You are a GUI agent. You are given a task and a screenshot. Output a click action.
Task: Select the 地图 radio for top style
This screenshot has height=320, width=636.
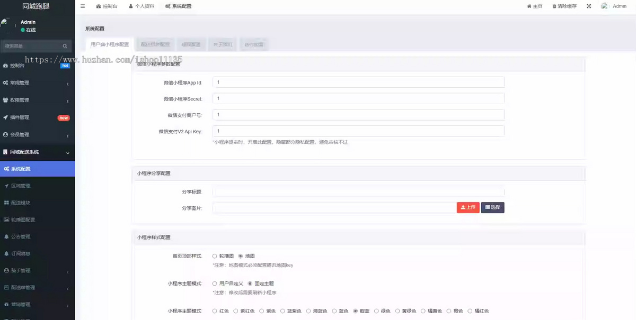(x=241, y=256)
